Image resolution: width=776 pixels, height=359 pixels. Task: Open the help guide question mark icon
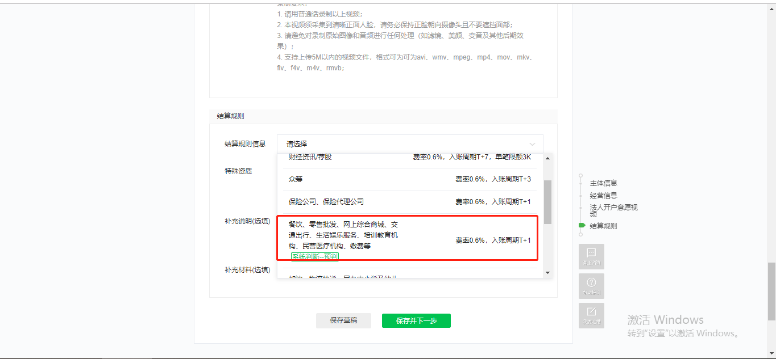coord(591,285)
